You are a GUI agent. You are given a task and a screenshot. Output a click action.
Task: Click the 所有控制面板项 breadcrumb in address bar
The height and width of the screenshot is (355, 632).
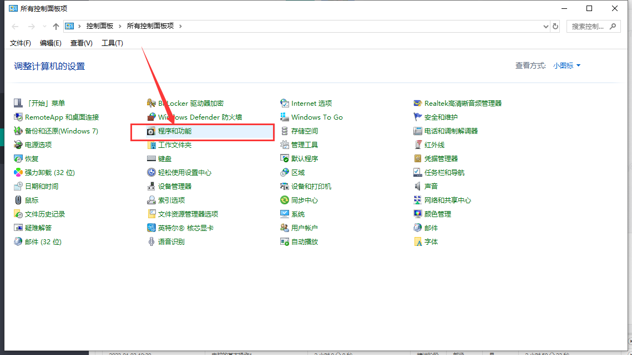click(x=150, y=26)
